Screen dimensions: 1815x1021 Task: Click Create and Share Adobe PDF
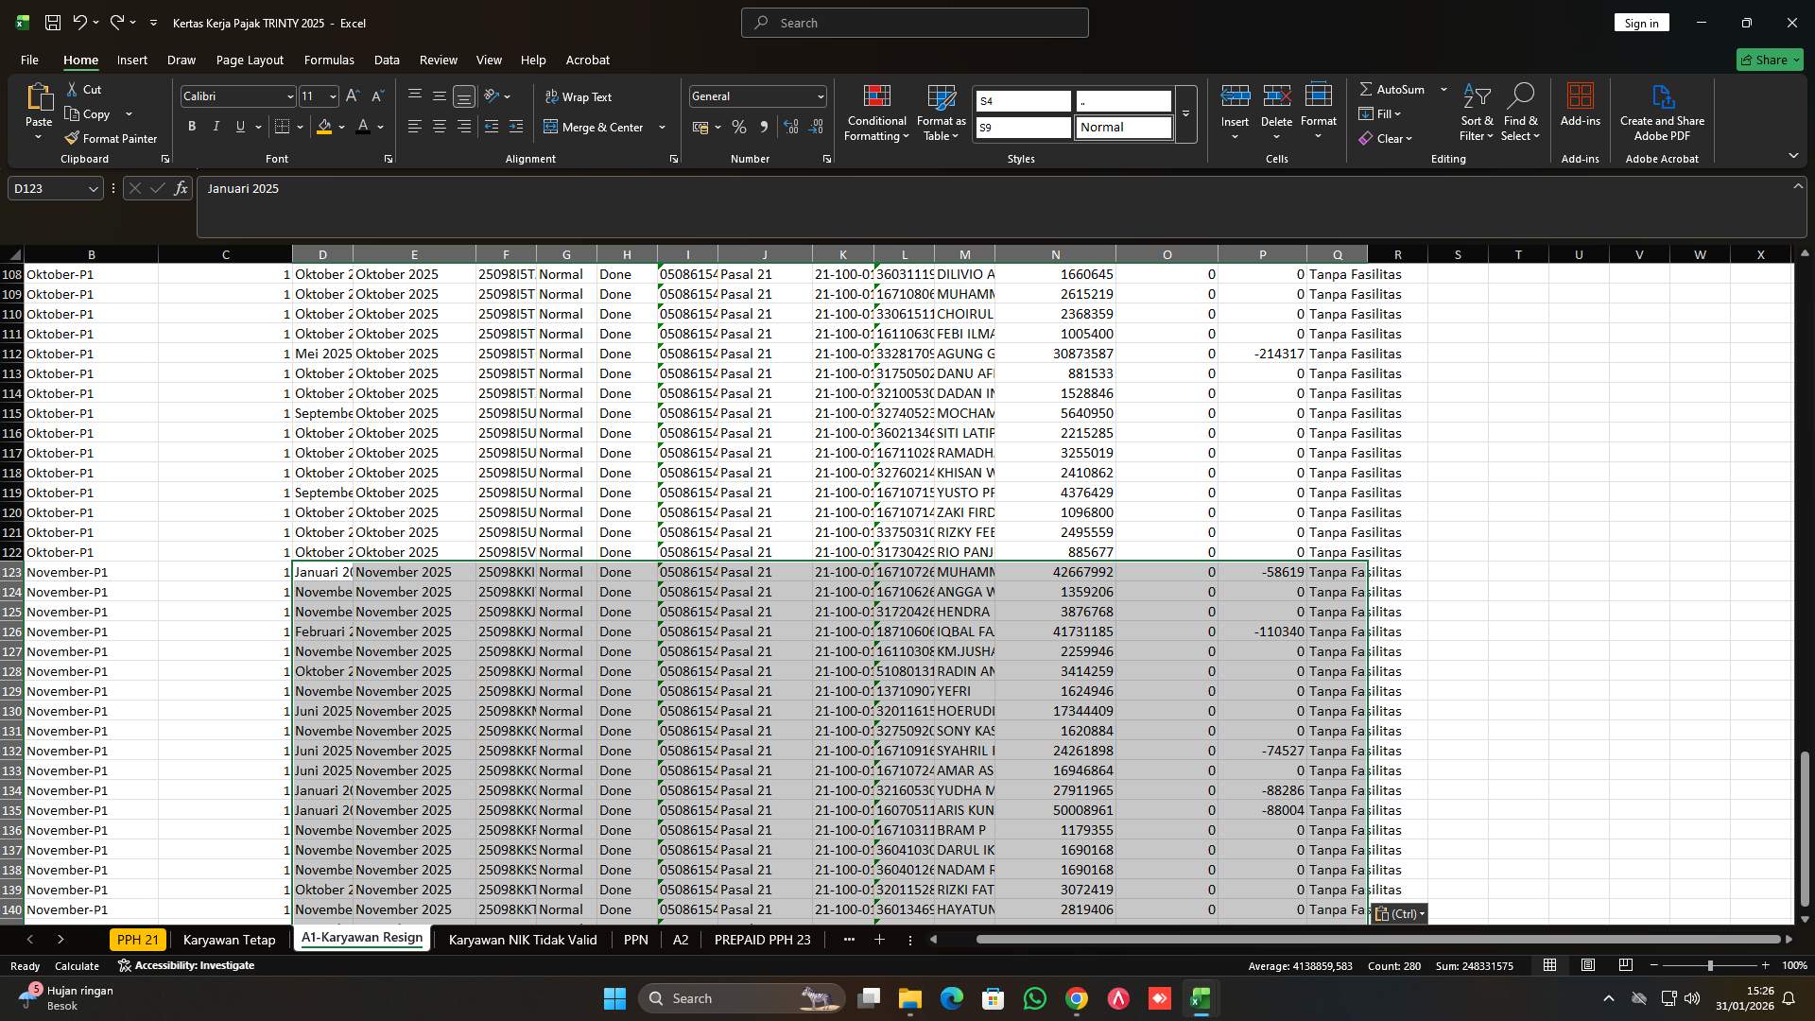1662,112
